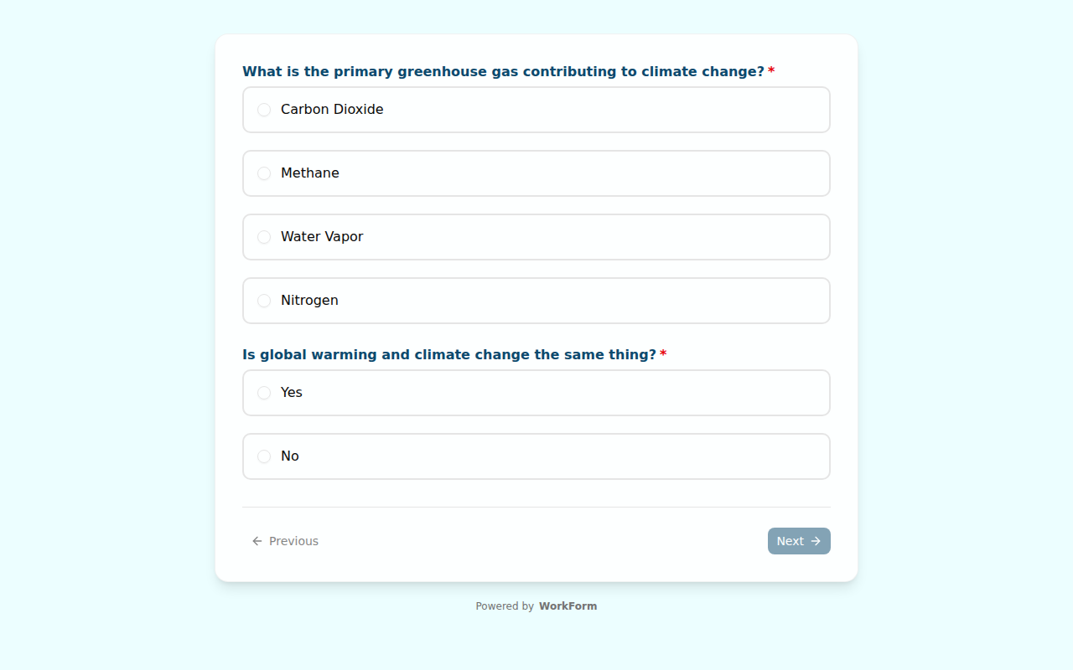Click the "No" answer label text
1073x670 pixels.
tap(290, 456)
